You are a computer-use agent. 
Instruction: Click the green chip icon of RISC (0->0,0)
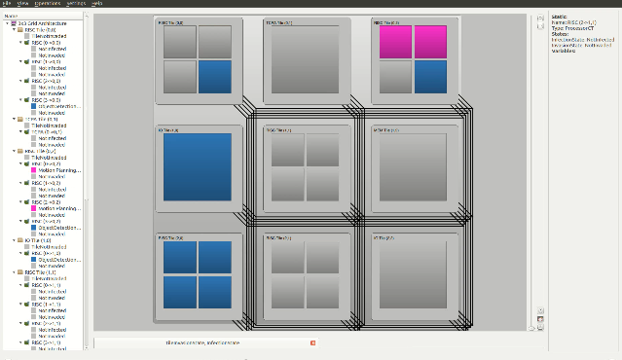(x=27, y=43)
